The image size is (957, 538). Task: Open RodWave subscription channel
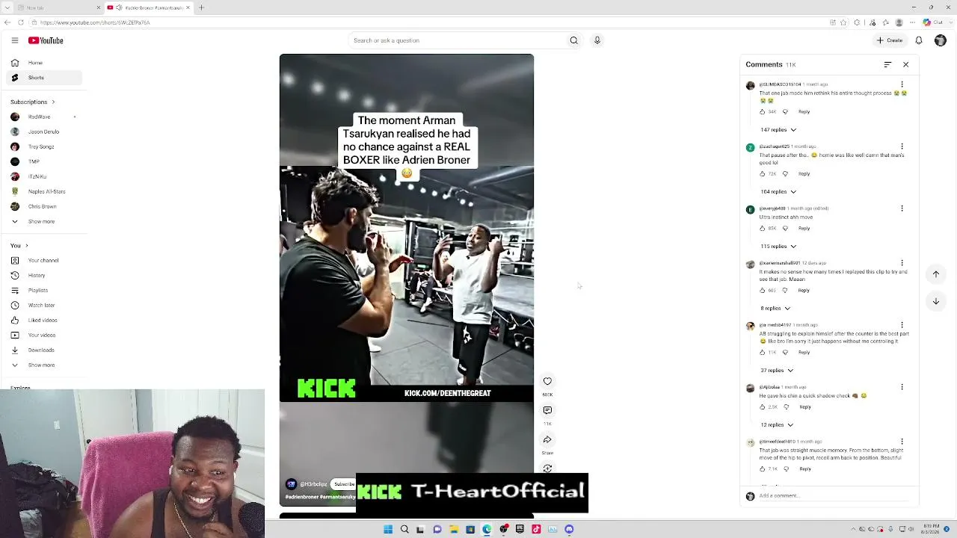44,117
